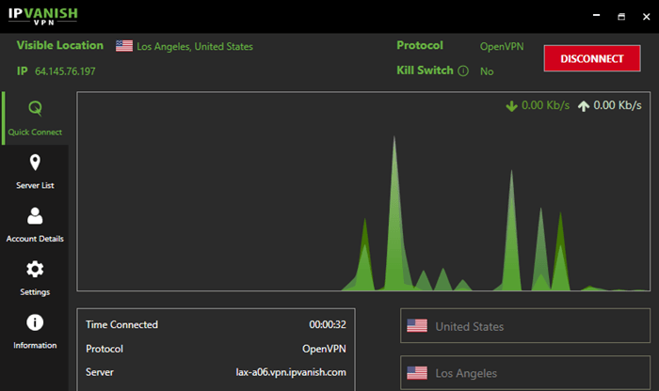Image resolution: width=659 pixels, height=391 pixels.
Task: Click the Kill Switch label
Action: click(x=425, y=70)
